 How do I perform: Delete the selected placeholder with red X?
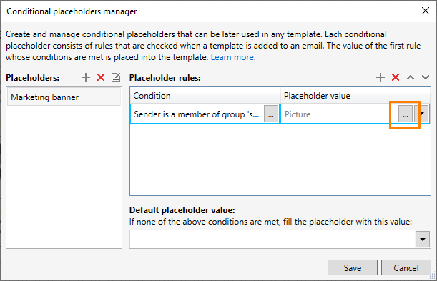click(101, 77)
